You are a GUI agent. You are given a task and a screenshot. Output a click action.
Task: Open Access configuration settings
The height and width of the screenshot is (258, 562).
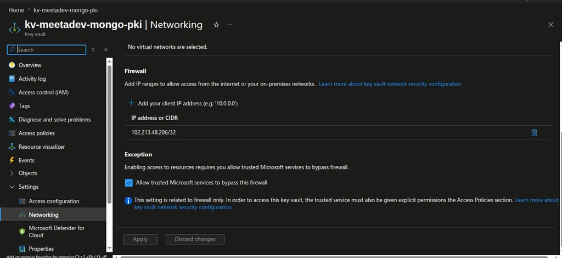[x=54, y=201]
